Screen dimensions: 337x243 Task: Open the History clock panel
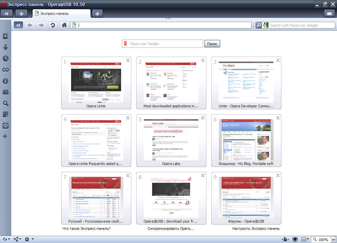point(6,59)
